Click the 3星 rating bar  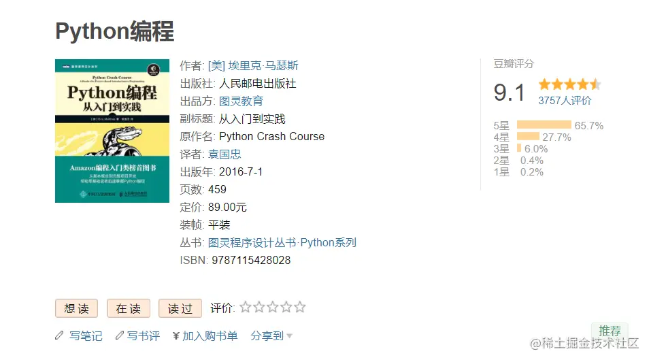(519, 148)
